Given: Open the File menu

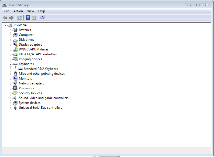Looking at the screenshot, I should pos(7,11).
